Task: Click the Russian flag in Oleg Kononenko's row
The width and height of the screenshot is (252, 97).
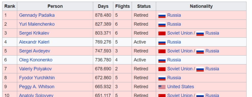Action: tap(162, 60)
